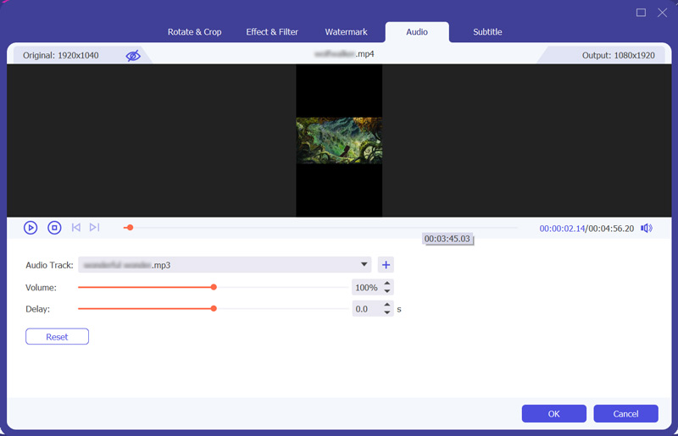Open the Effect & Filter tab
Viewport: 678px width, 436px height.
click(x=272, y=32)
